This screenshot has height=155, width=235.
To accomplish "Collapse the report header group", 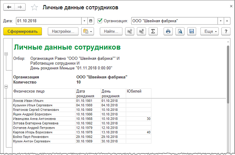I will click(x=5, y=54).
